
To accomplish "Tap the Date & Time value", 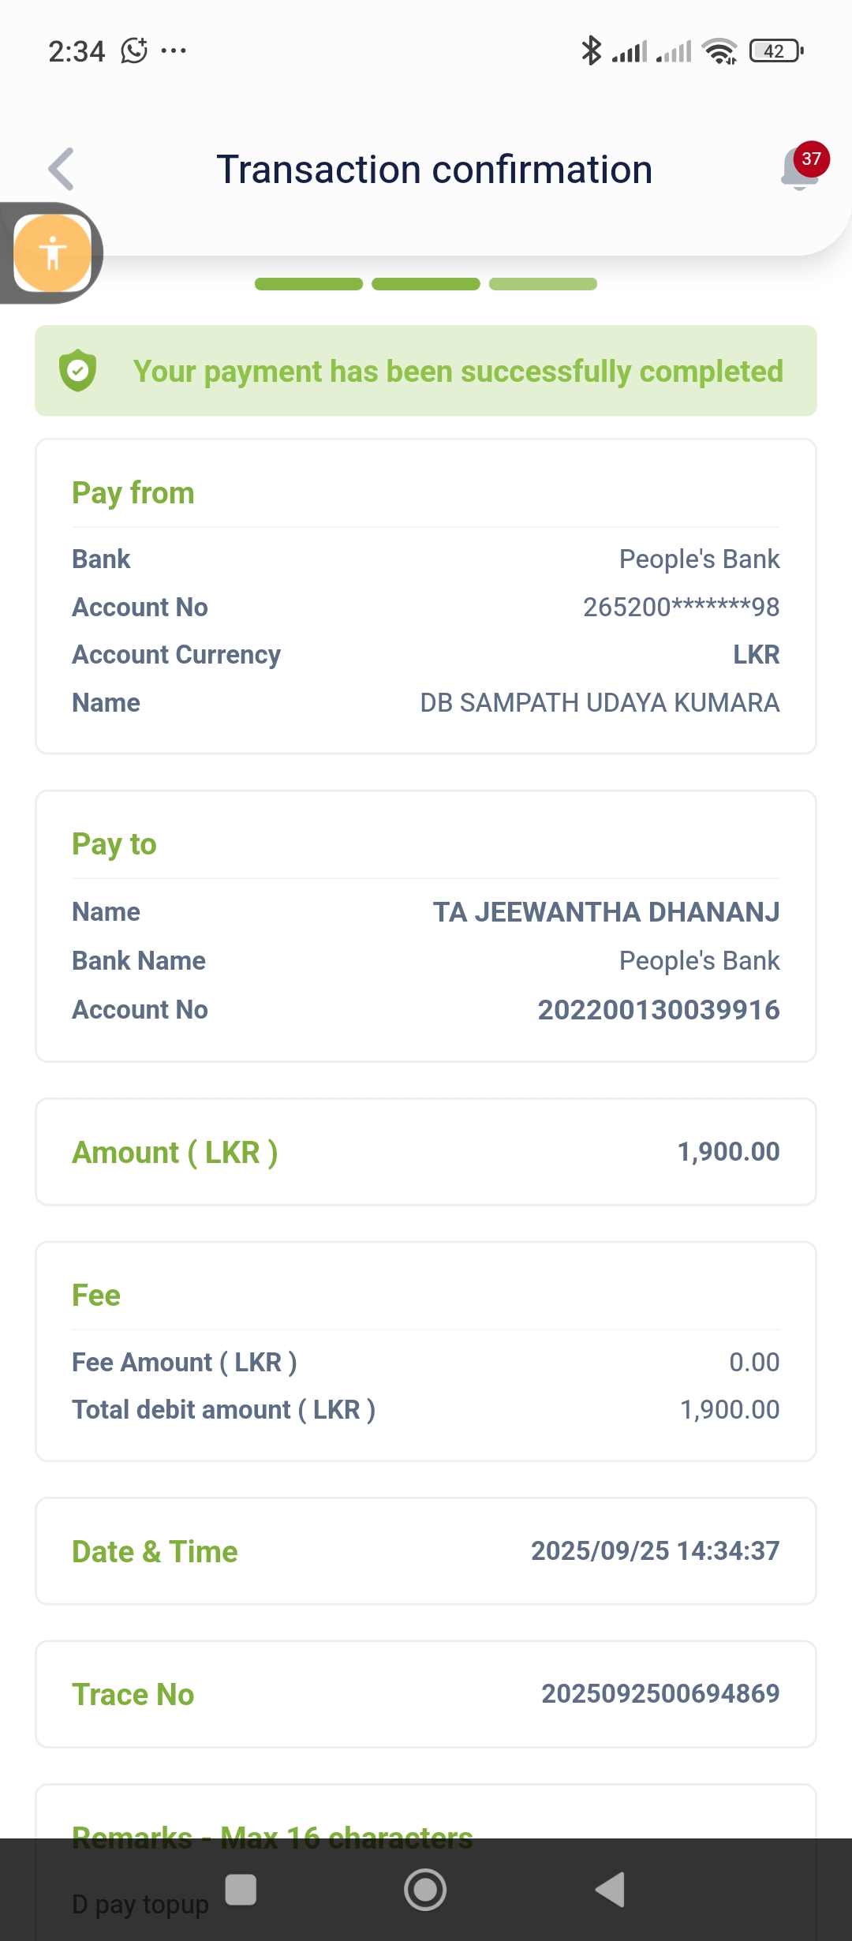I will click(x=655, y=1550).
